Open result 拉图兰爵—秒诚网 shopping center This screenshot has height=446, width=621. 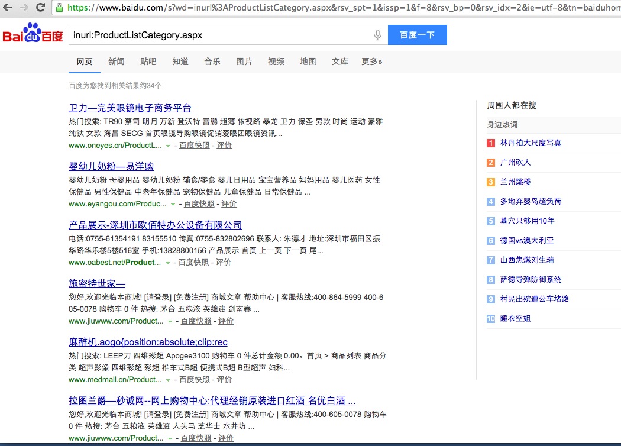tap(212, 401)
